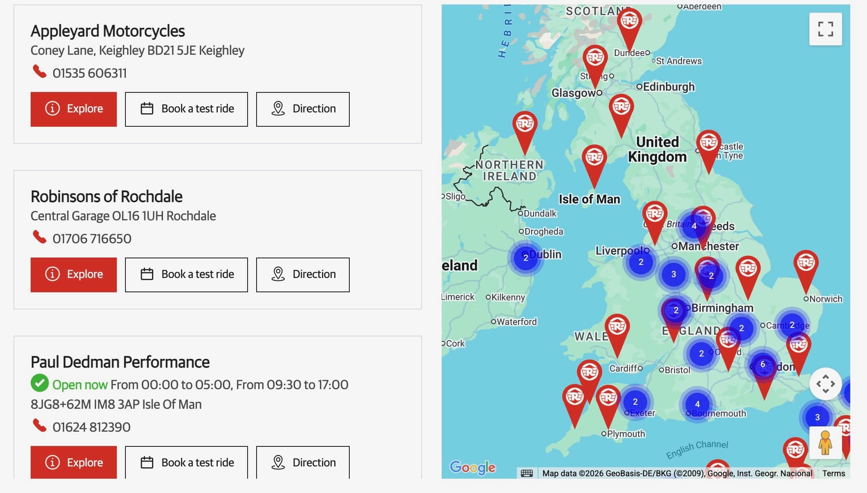Open the map camera pan controls
Image resolution: width=867 pixels, height=493 pixels.
point(825,384)
